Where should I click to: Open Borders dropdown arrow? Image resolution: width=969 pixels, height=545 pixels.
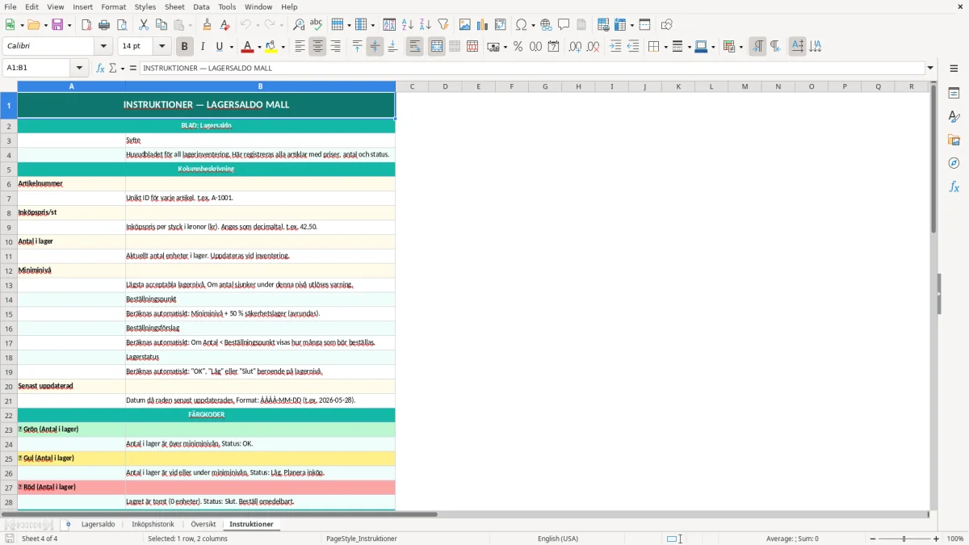tap(665, 47)
